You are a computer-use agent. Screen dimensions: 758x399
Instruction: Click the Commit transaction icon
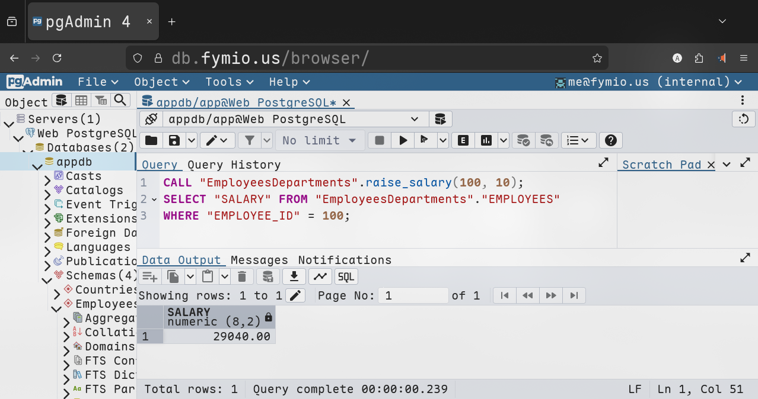523,140
